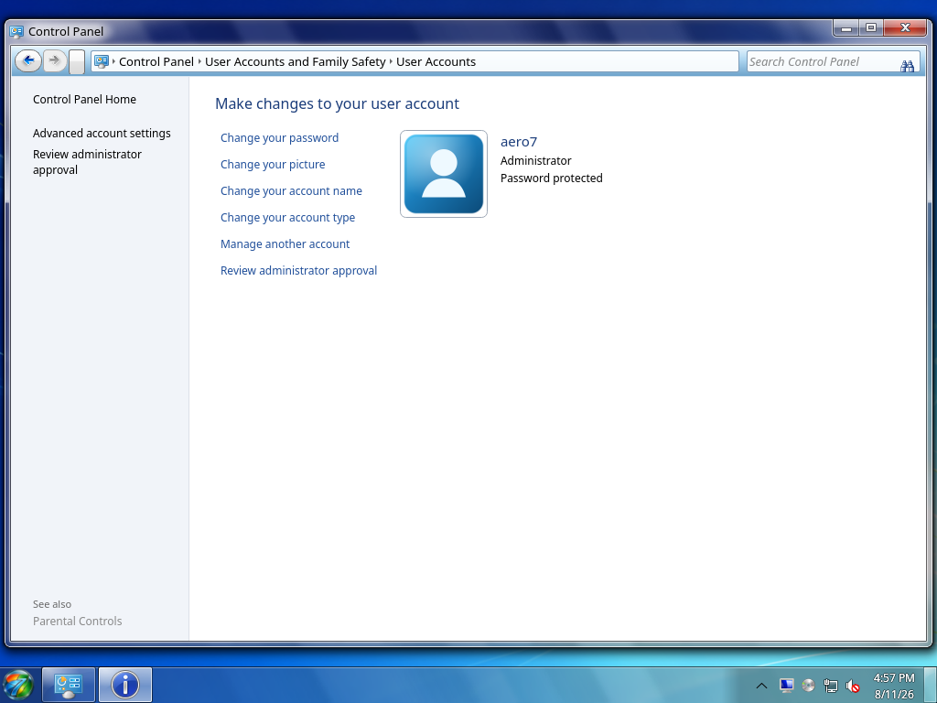Click Change your account type
937x703 pixels.
pyautogui.click(x=287, y=218)
